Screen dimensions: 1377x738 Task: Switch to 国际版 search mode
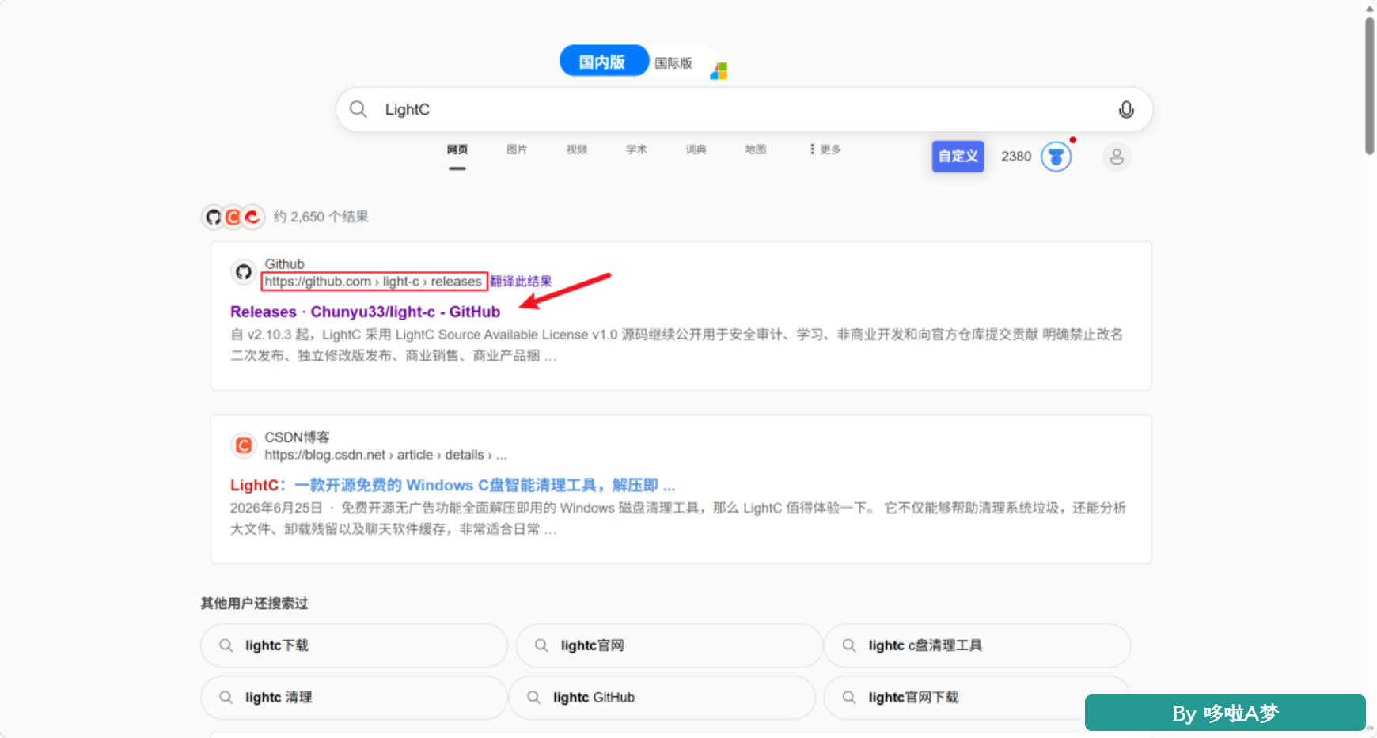click(673, 62)
